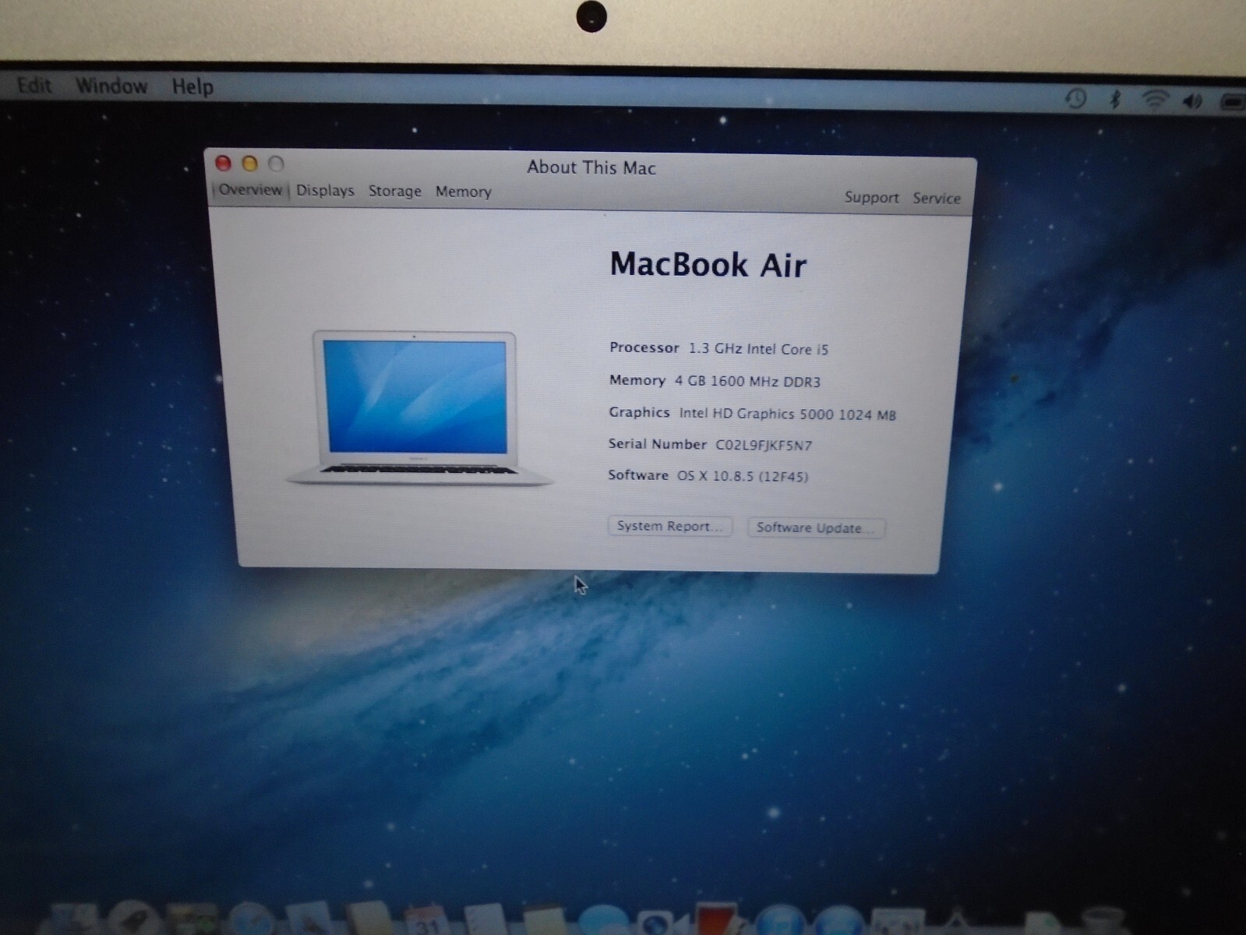
Task: Open Time Machine menu bar icon
Action: coord(1076,99)
